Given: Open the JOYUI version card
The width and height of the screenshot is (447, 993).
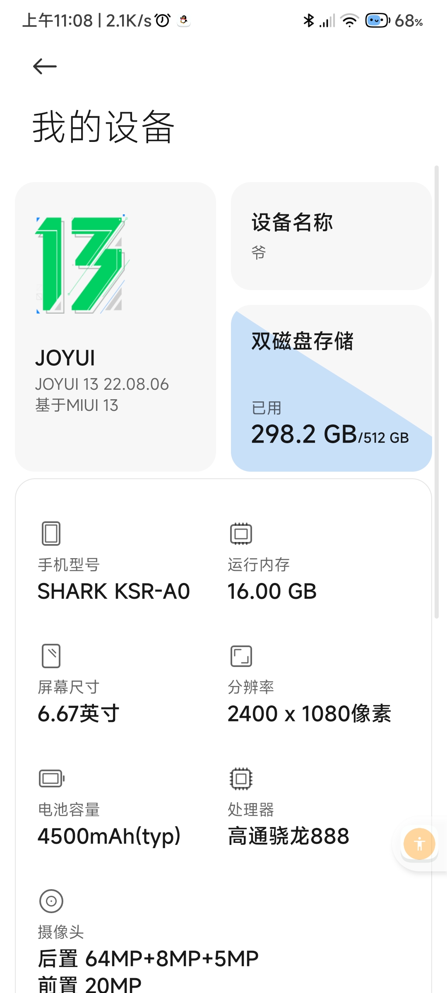Looking at the screenshot, I should click(x=115, y=326).
